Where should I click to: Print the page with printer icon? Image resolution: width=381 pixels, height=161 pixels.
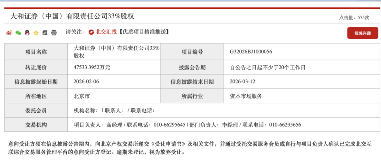pyautogui.click(x=54, y=33)
